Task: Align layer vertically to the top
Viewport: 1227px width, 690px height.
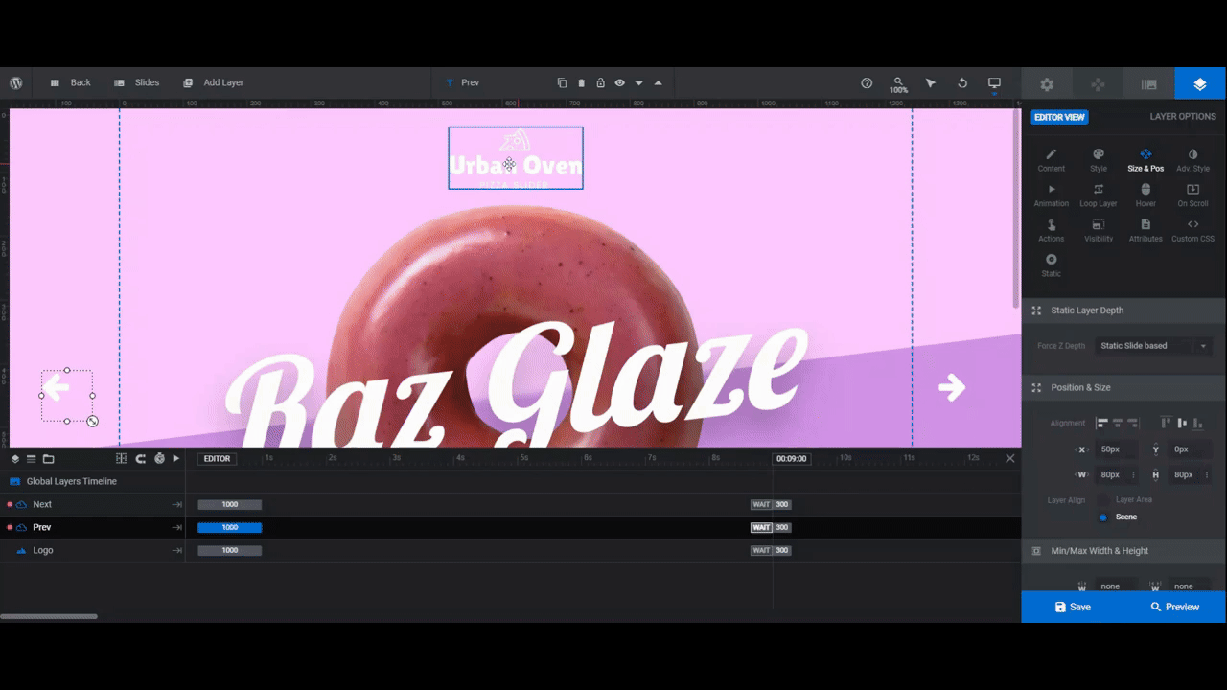Action: 1166,423
